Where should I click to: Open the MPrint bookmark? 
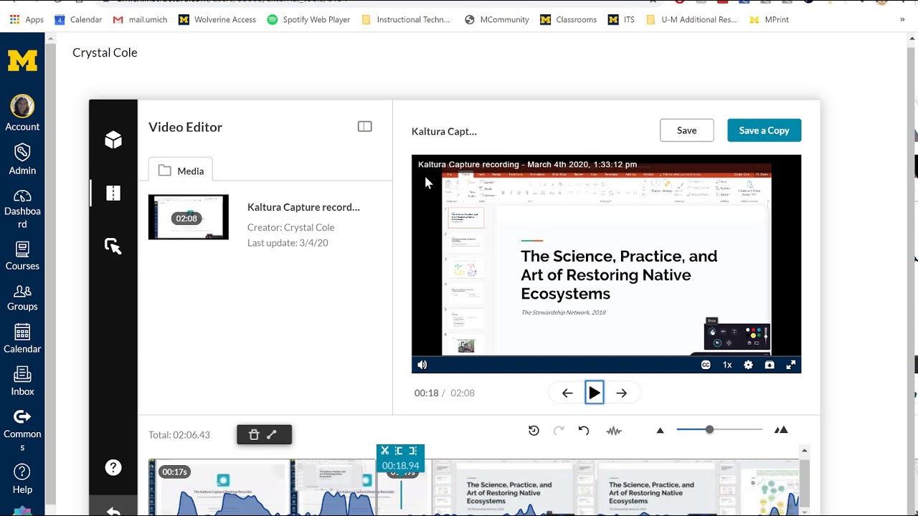coord(769,19)
